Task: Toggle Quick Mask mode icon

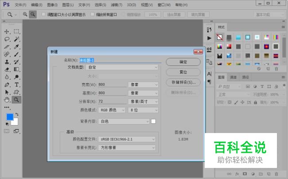Action: click(x=7, y=131)
